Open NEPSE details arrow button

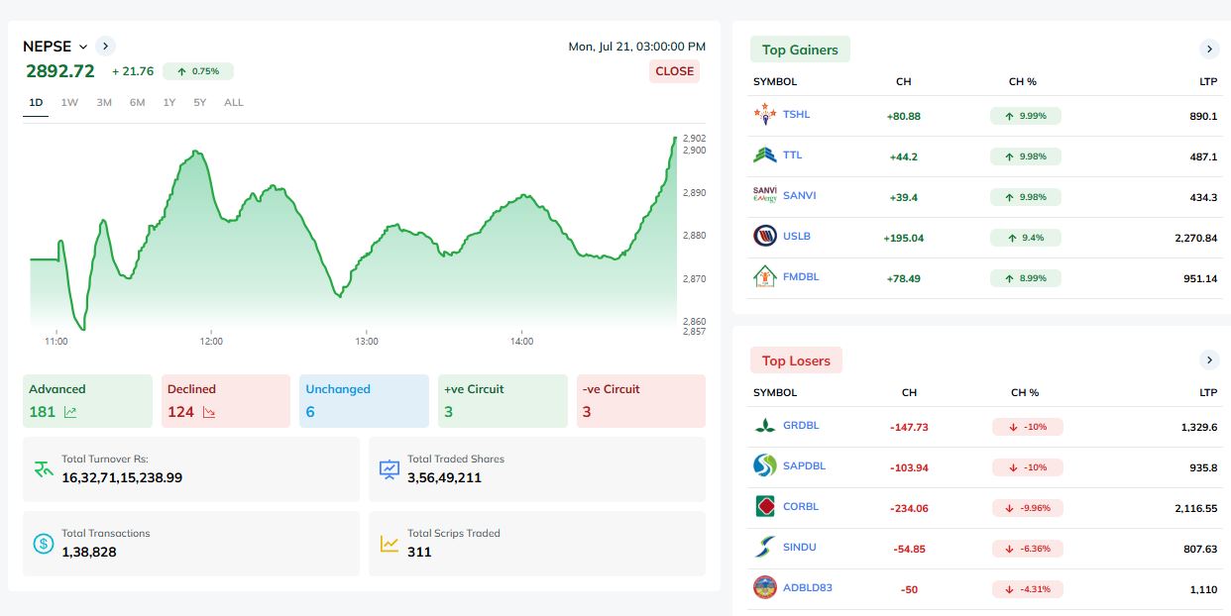click(x=106, y=46)
